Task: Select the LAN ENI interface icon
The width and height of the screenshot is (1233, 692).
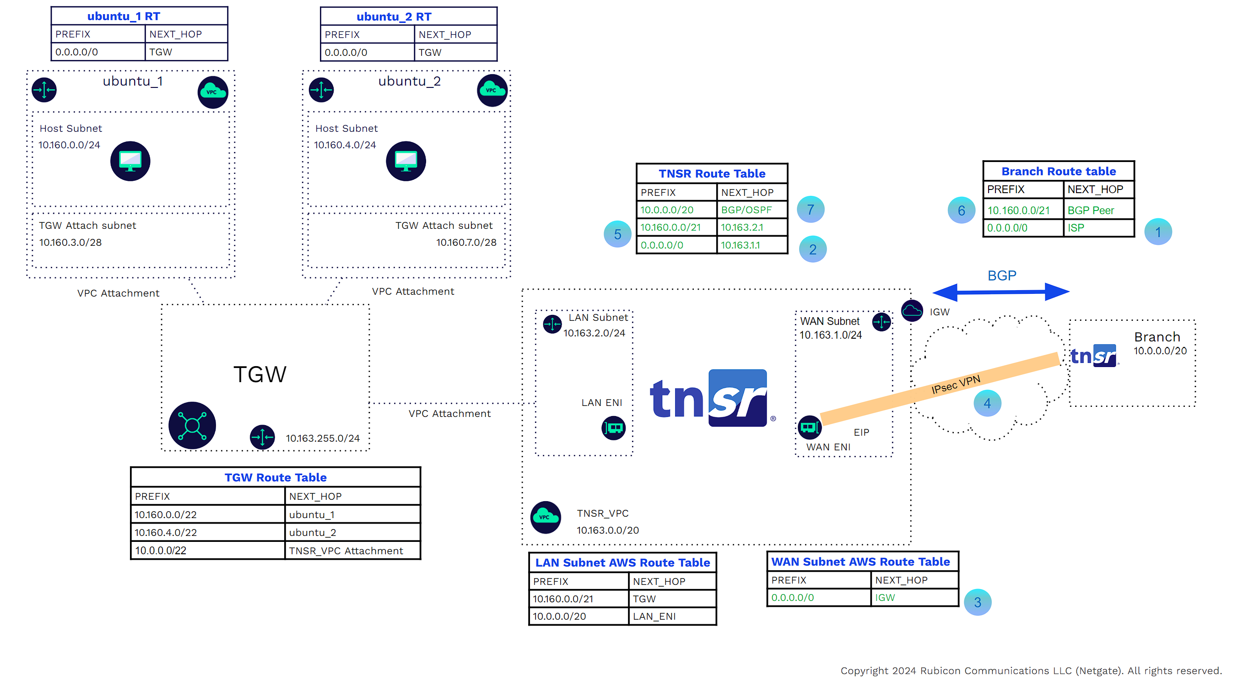Action: pyautogui.click(x=613, y=428)
